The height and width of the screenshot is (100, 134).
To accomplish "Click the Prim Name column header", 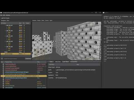I will click(x=9, y=23).
